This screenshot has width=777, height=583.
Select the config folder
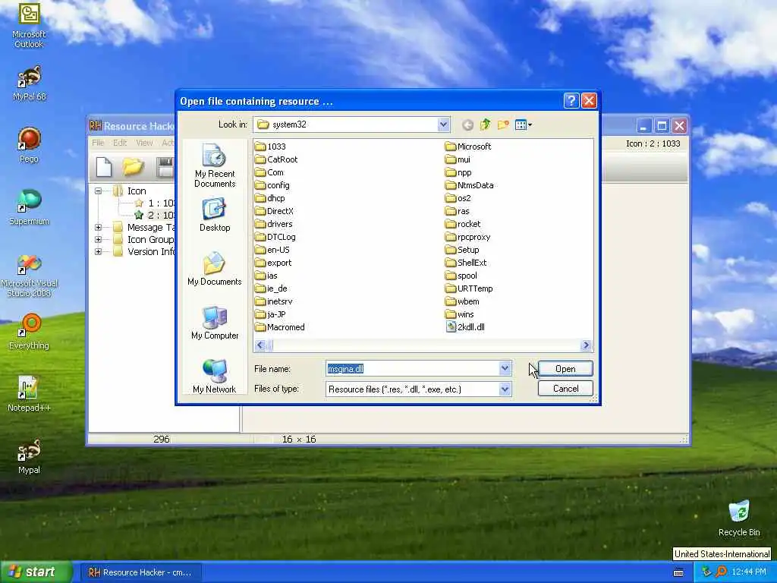pyautogui.click(x=272, y=185)
